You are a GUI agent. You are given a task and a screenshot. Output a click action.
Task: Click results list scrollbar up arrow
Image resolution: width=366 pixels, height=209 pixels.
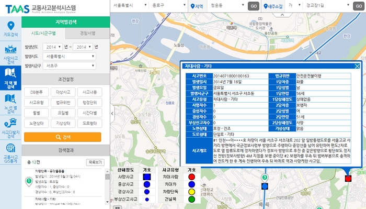pos(107,171)
